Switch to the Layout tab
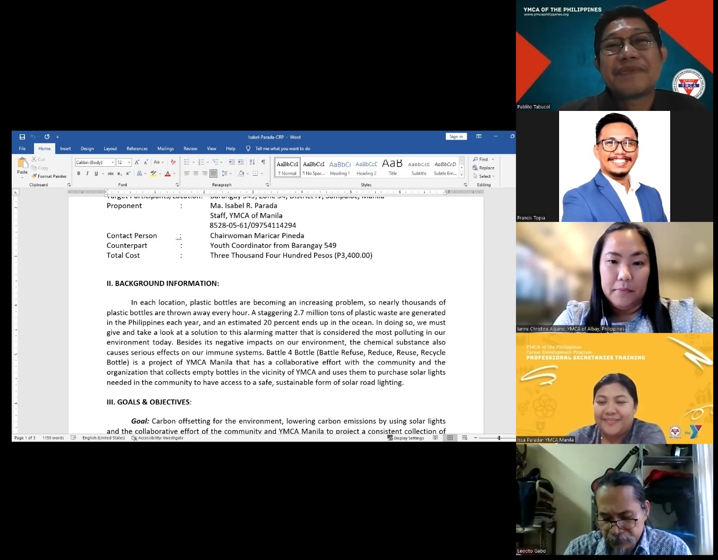718x560 pixels. [x=110, y=149]
